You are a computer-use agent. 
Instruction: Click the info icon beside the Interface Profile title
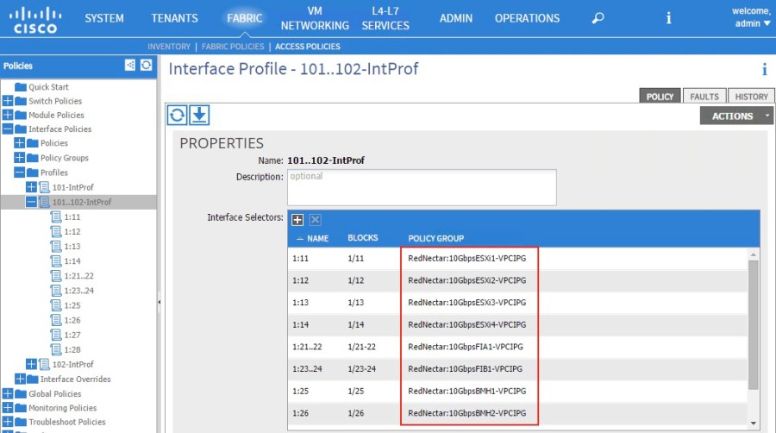[764, 70]
